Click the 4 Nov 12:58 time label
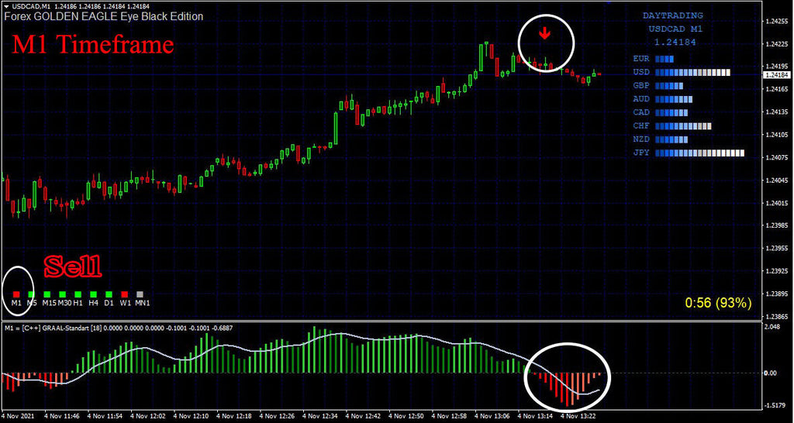 pyautogui.click(x=449, y=415)
